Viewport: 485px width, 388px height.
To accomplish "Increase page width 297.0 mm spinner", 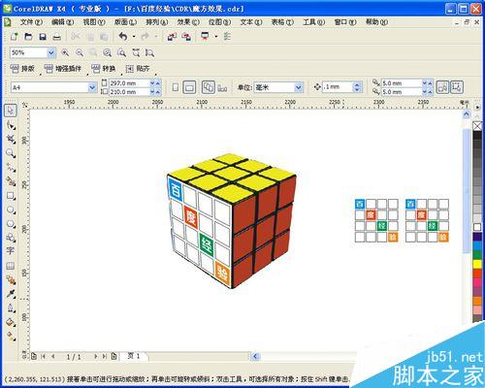I will tap(158, 83).
